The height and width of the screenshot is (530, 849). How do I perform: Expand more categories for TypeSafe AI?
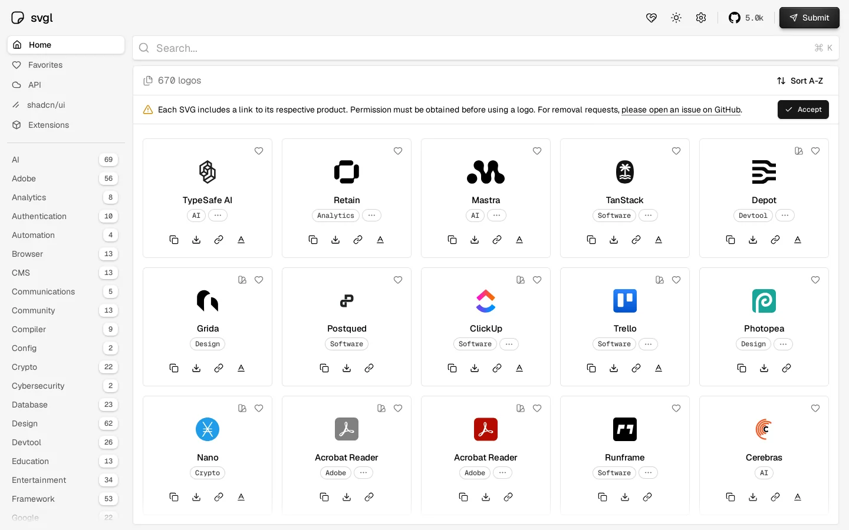point(218,216)
